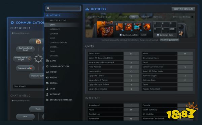Viewport: 202px width, 125px height.
Task: Open the Video settings monitor icon
Action: coord(47,72)
